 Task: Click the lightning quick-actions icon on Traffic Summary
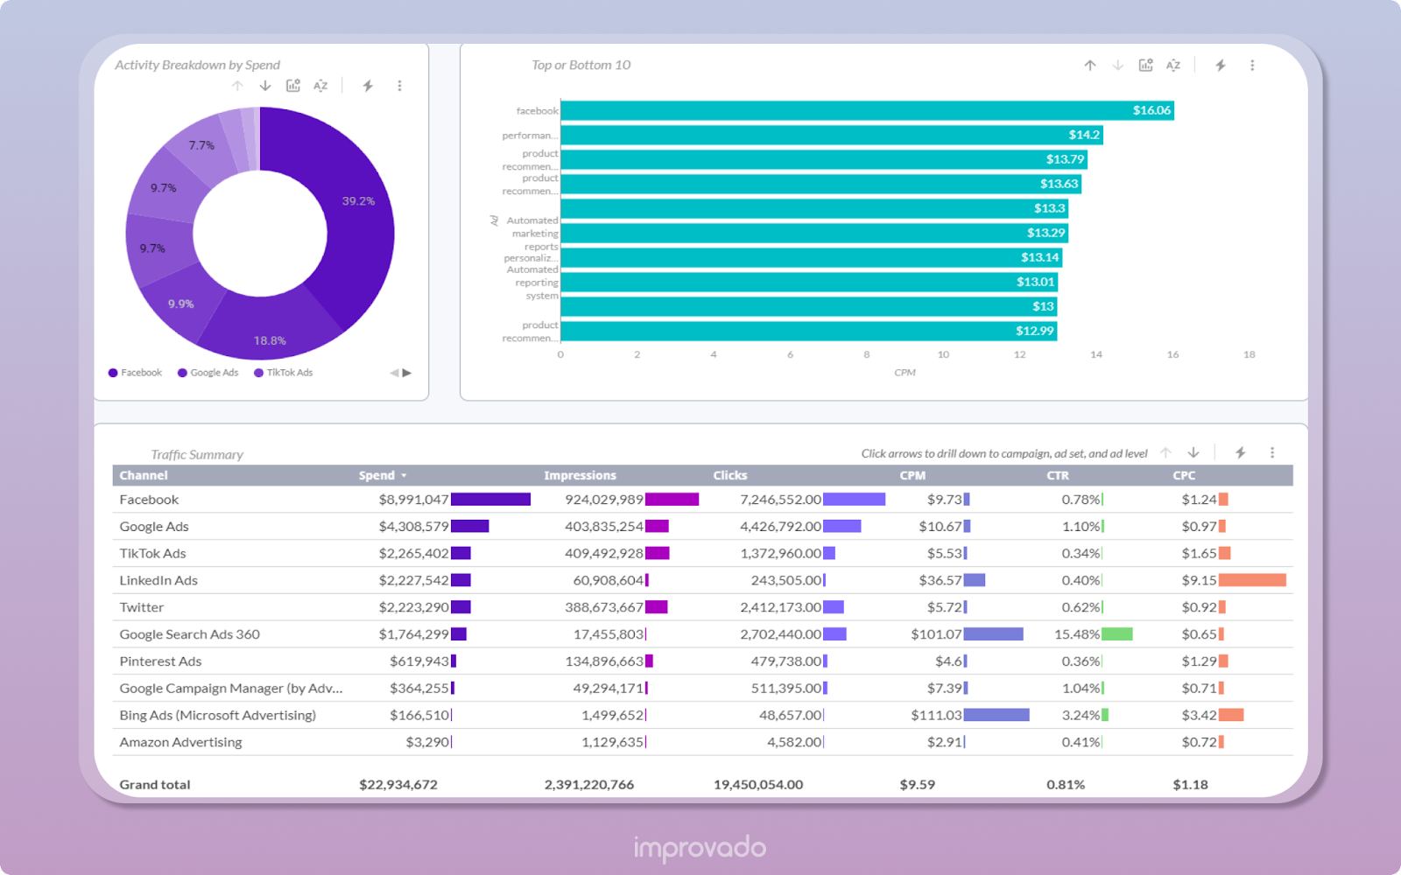coord(1241,452)
